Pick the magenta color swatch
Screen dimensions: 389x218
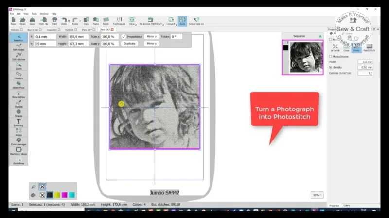65,195
